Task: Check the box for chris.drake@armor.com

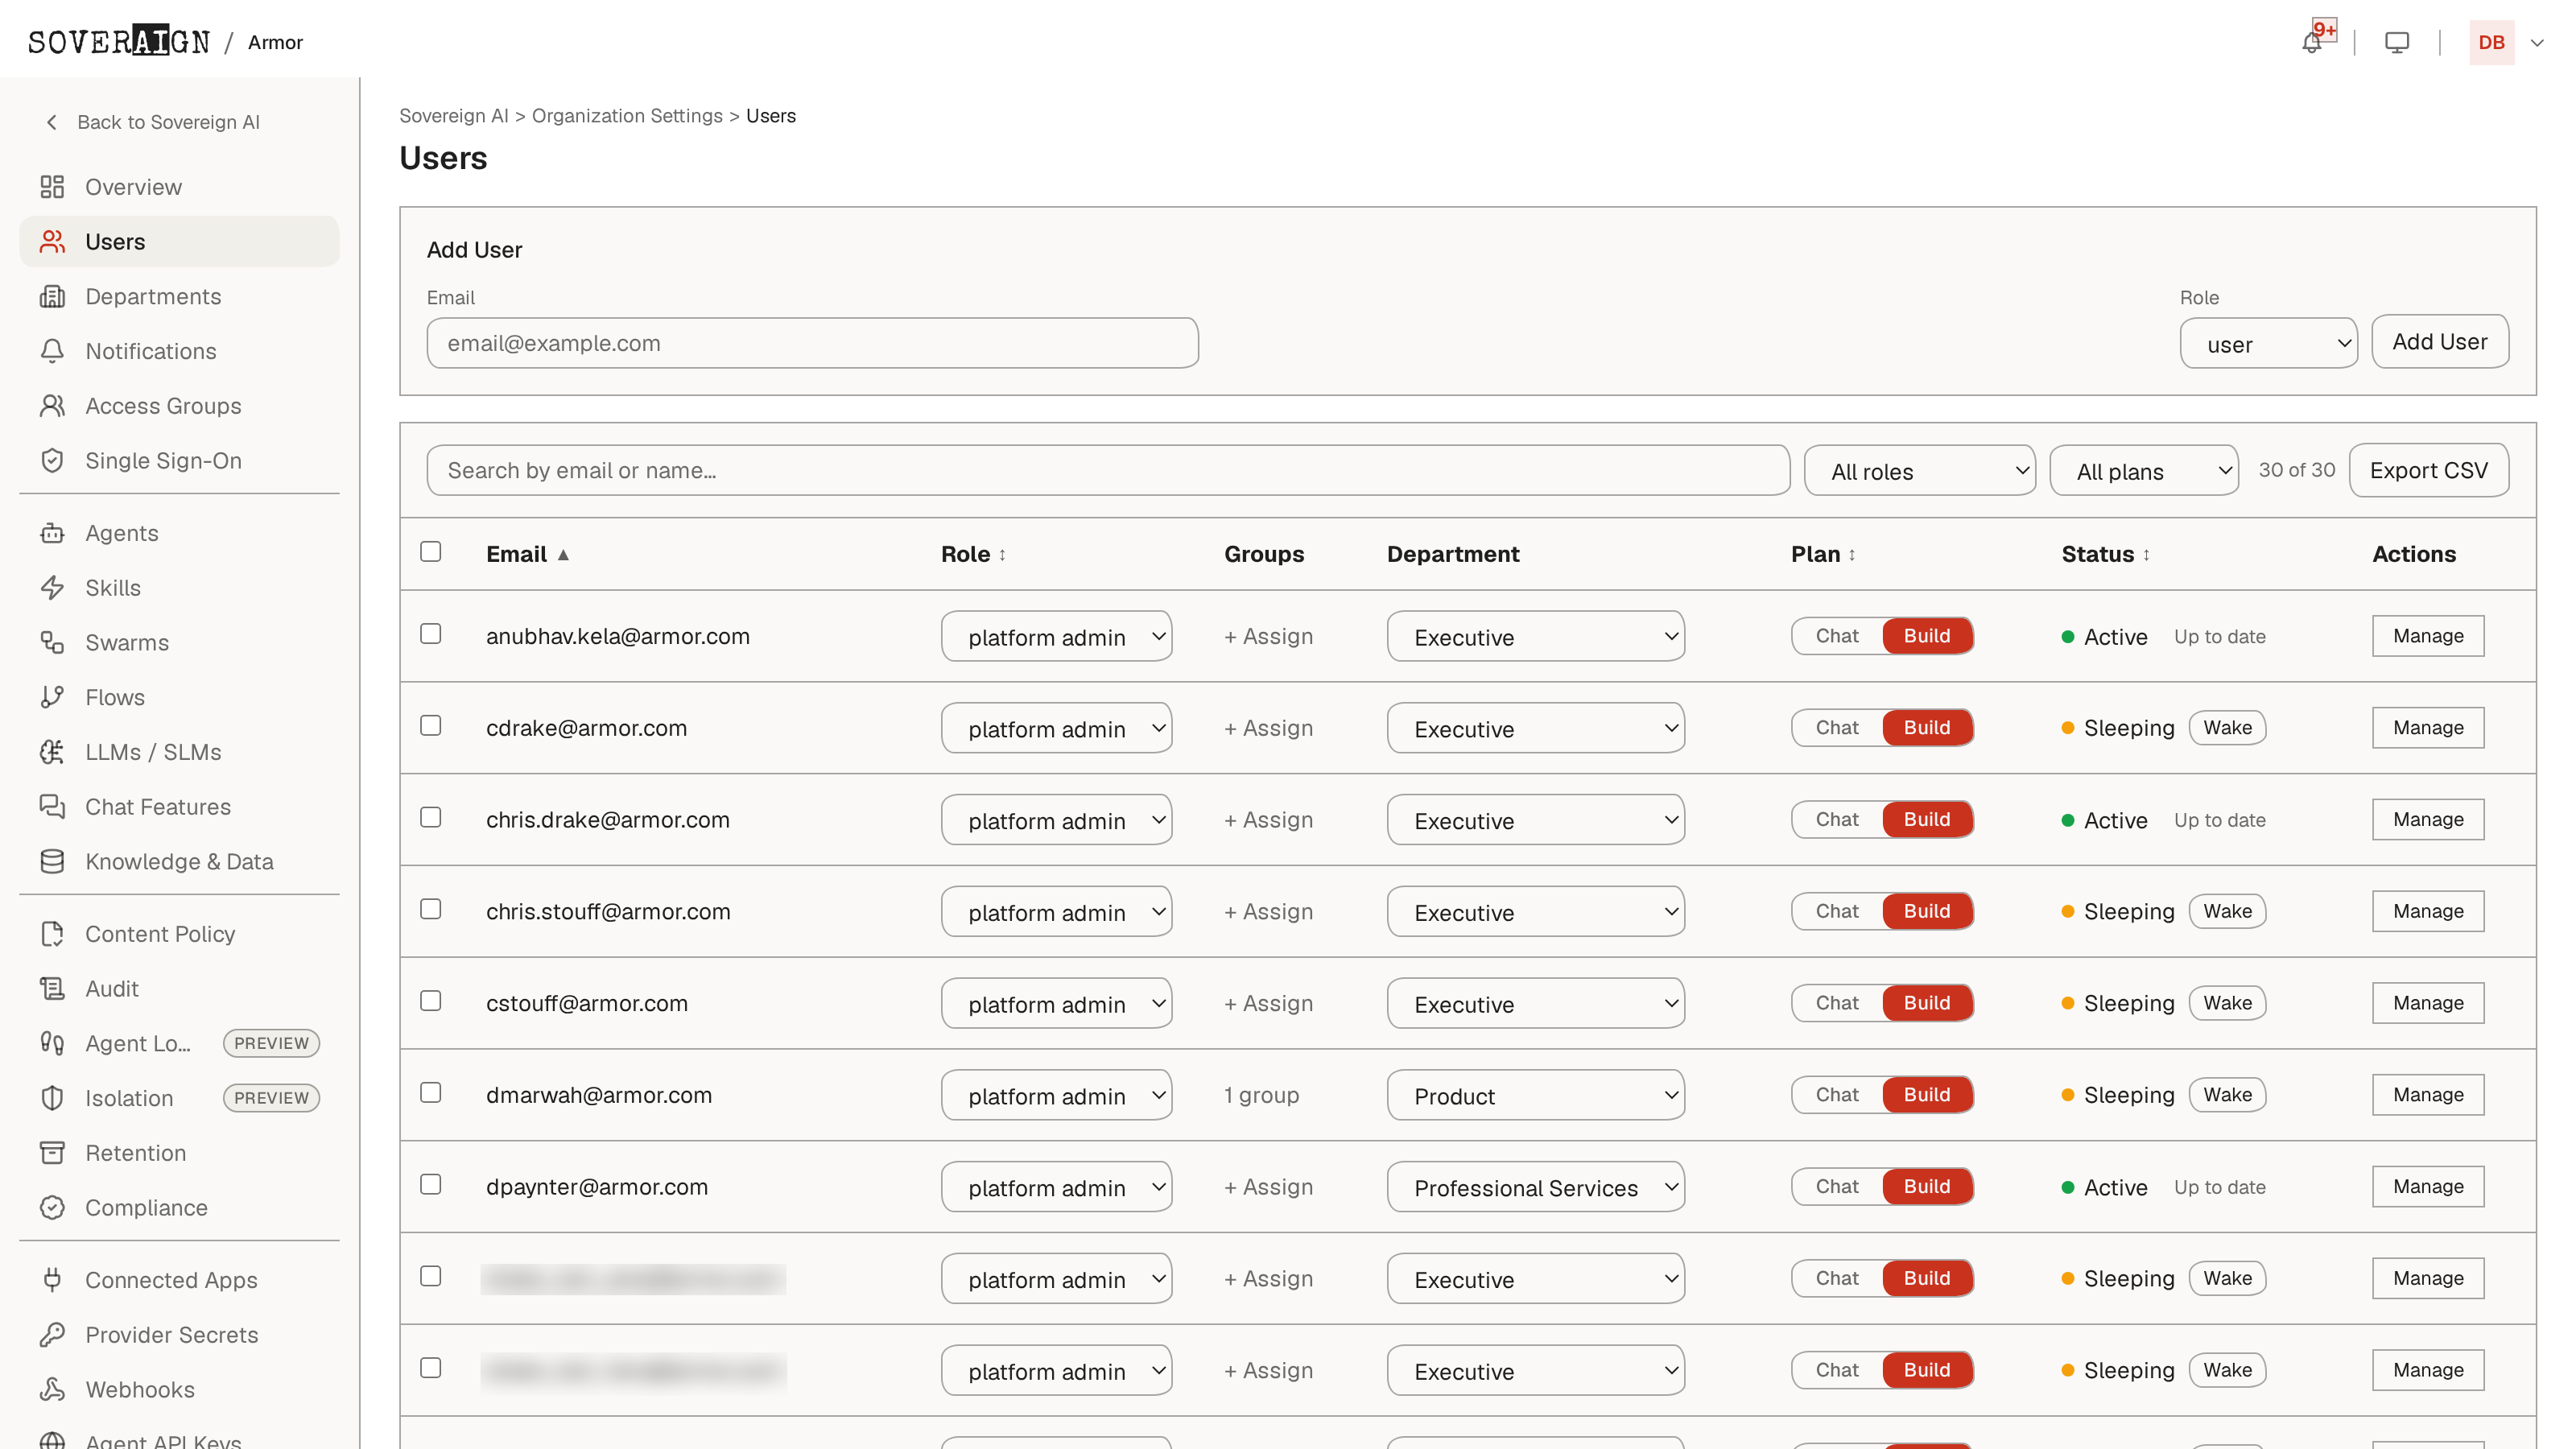Action: tap(431, 818)
